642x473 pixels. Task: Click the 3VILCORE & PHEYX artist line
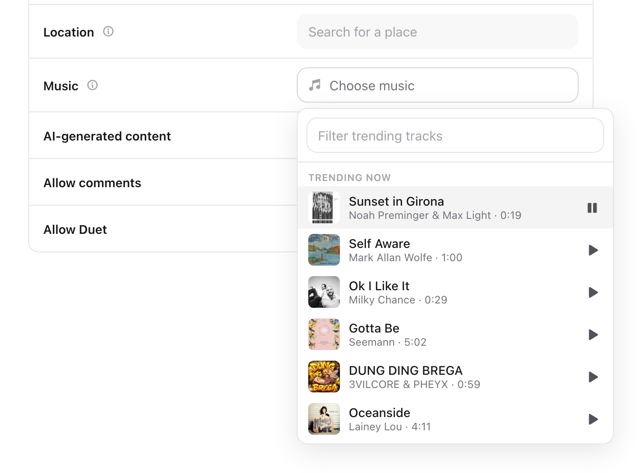click(x=414, y=384)
